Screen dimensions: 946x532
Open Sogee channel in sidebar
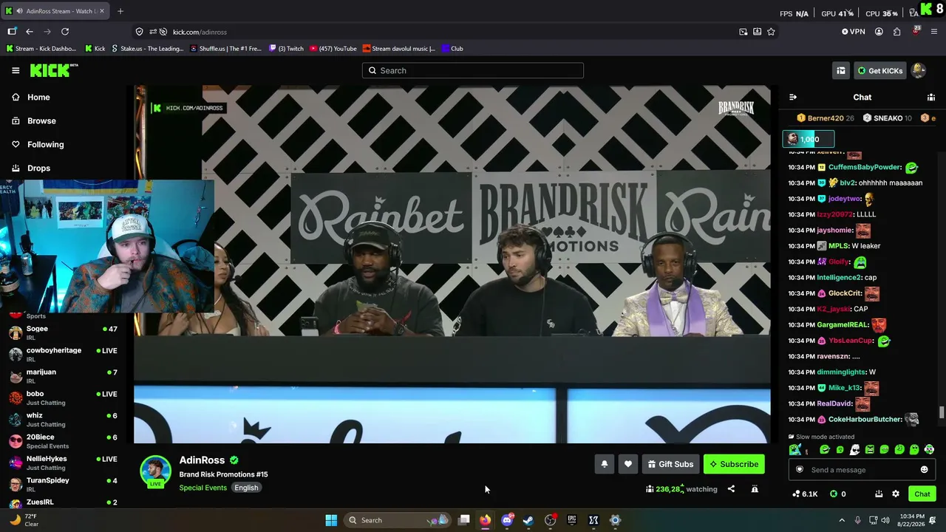pos(64,332)
